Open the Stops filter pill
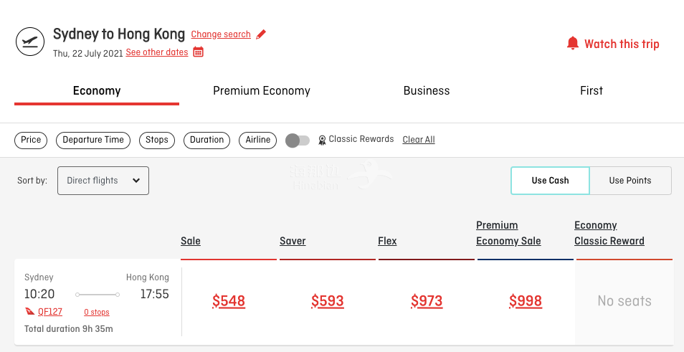The width and height of the screenshot is (684, 352). coord(157,140)
